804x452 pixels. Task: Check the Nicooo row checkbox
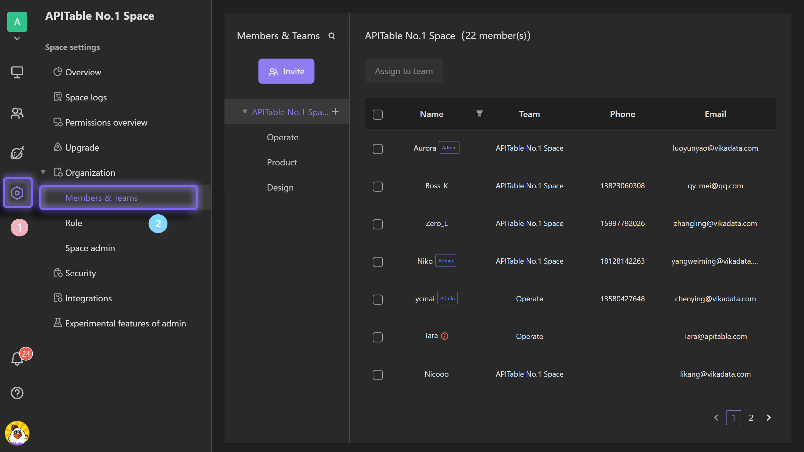point(378,375)
